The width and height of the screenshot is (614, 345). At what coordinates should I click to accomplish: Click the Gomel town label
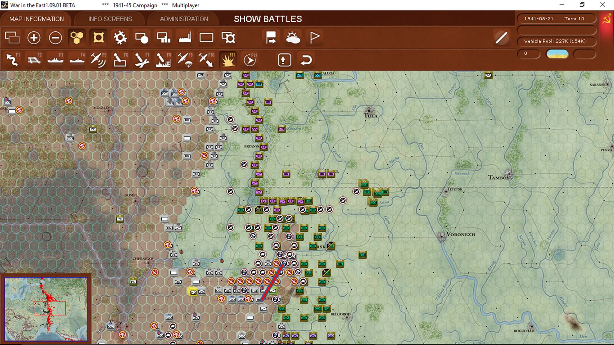coord(131,195)
